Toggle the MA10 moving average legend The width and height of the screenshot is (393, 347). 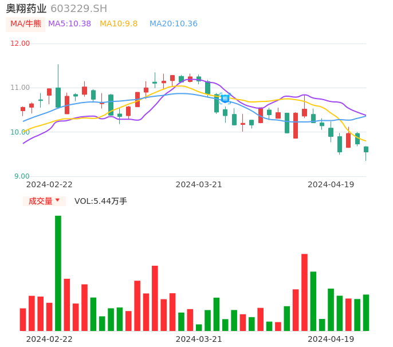click(x=119, y=24)
